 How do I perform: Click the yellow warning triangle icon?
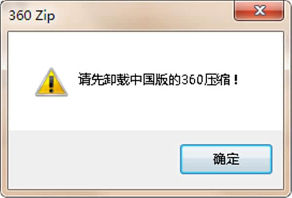pyautogui.click(x=52, y=82)
